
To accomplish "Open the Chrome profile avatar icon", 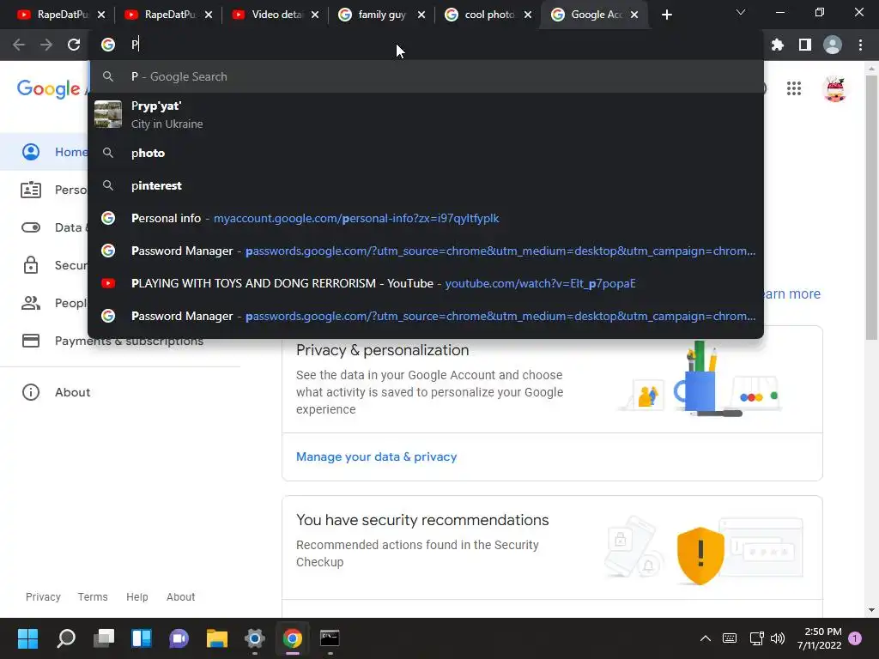I will (x=833, y=45).
